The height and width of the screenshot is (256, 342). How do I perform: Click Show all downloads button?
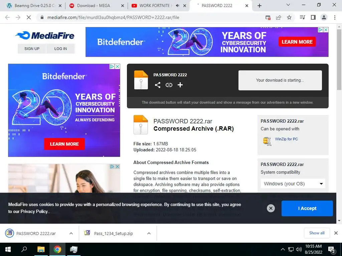pyautogui.click(x=317, y=233)
